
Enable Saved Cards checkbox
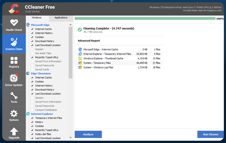32,69
